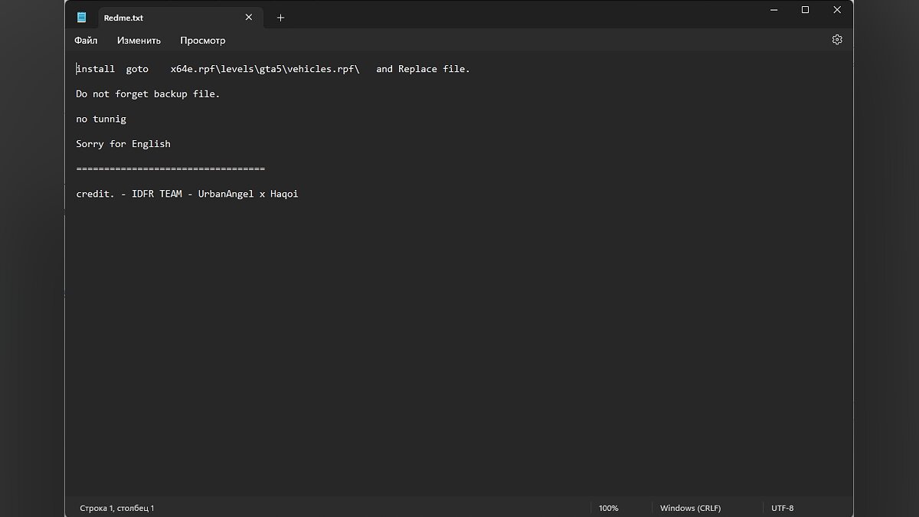Place cursor in the 'Do not forget backup file.' line
This screenshot has height=517, width=919.
point(148,94)
